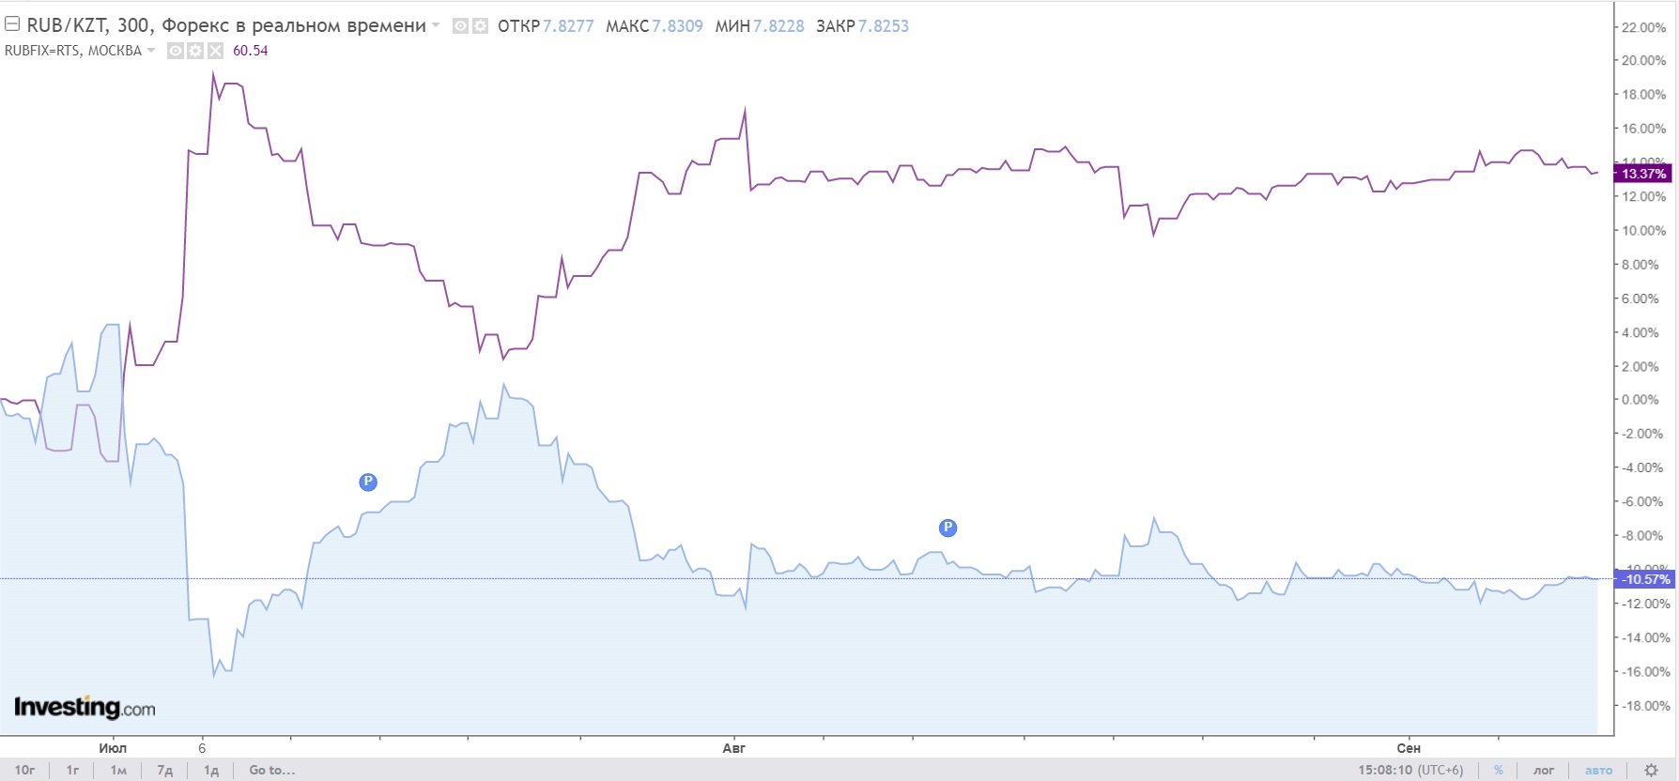
Task: Toggle the % percentage scale
Action: 1499,770
